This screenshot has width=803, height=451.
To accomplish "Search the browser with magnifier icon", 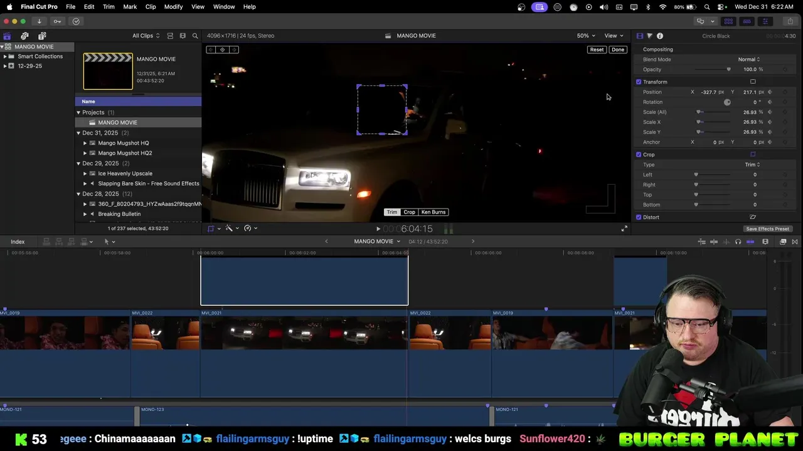I will (195, 36).
